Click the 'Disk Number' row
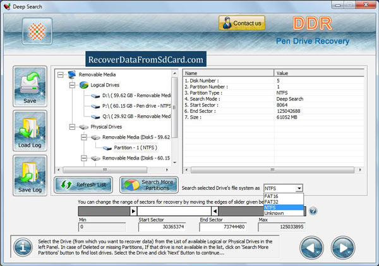The height and width of the screenshot is (266, 379). (274, 81)
